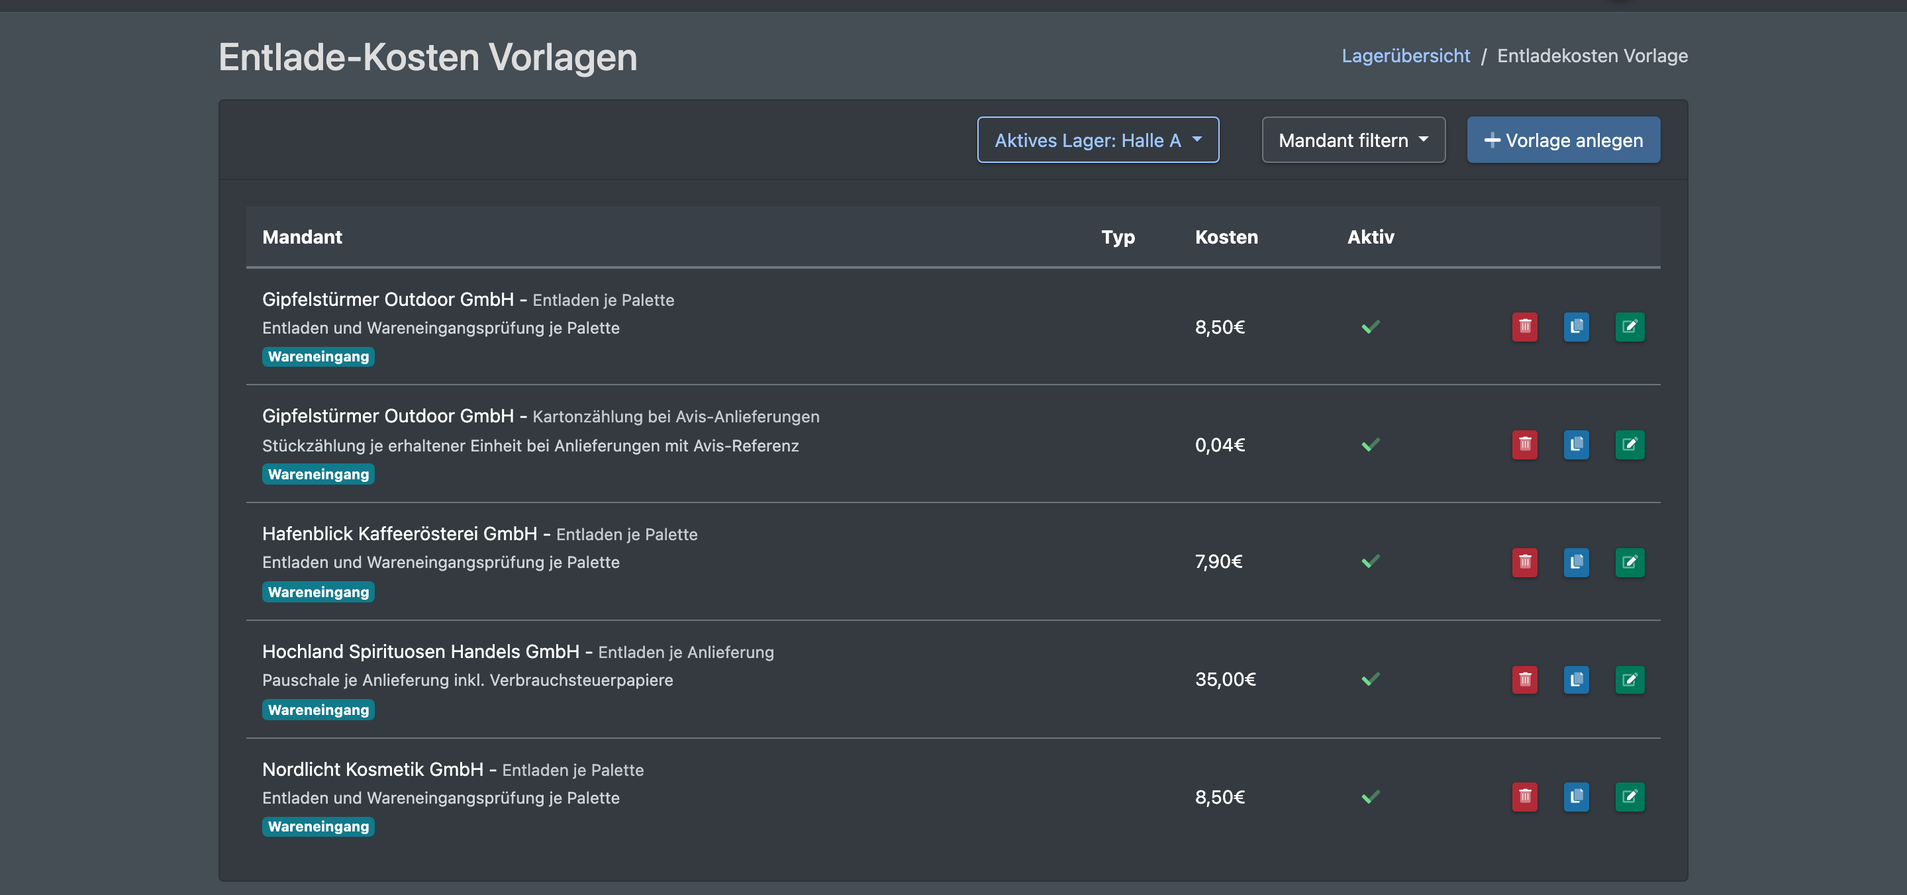The height and width of the screenshot is (895, 1907).
Task: Duplicate the Kartonzählung bei Avis-Anlieferungen template
Action: coord(1576,444)
